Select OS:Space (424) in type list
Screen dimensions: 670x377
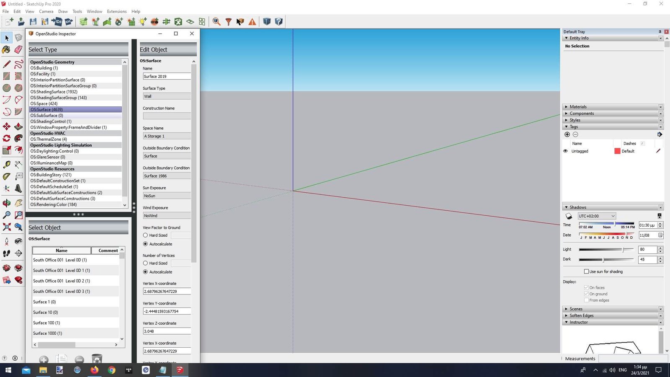76,103
